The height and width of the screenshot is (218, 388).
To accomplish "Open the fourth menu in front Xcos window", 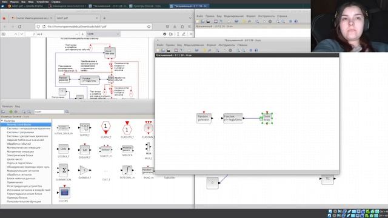I will click(194, 45).
